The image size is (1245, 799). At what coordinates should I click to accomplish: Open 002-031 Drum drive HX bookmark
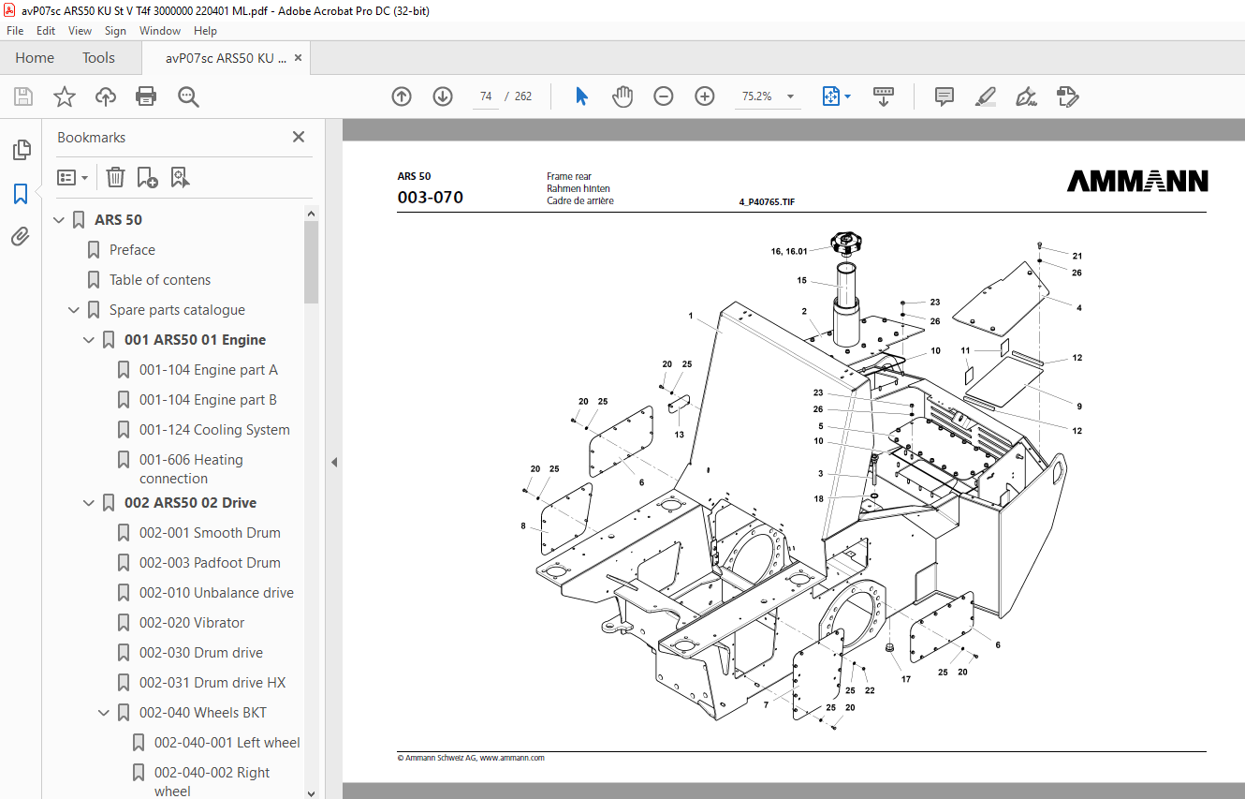point(212,683)
